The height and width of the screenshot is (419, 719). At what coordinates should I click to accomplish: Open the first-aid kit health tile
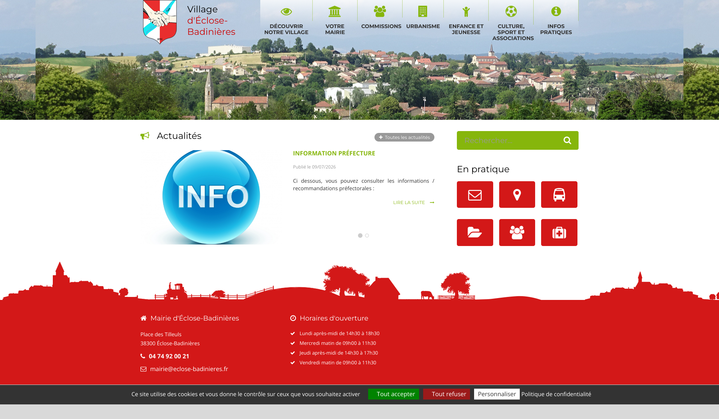tap(559, 233)
